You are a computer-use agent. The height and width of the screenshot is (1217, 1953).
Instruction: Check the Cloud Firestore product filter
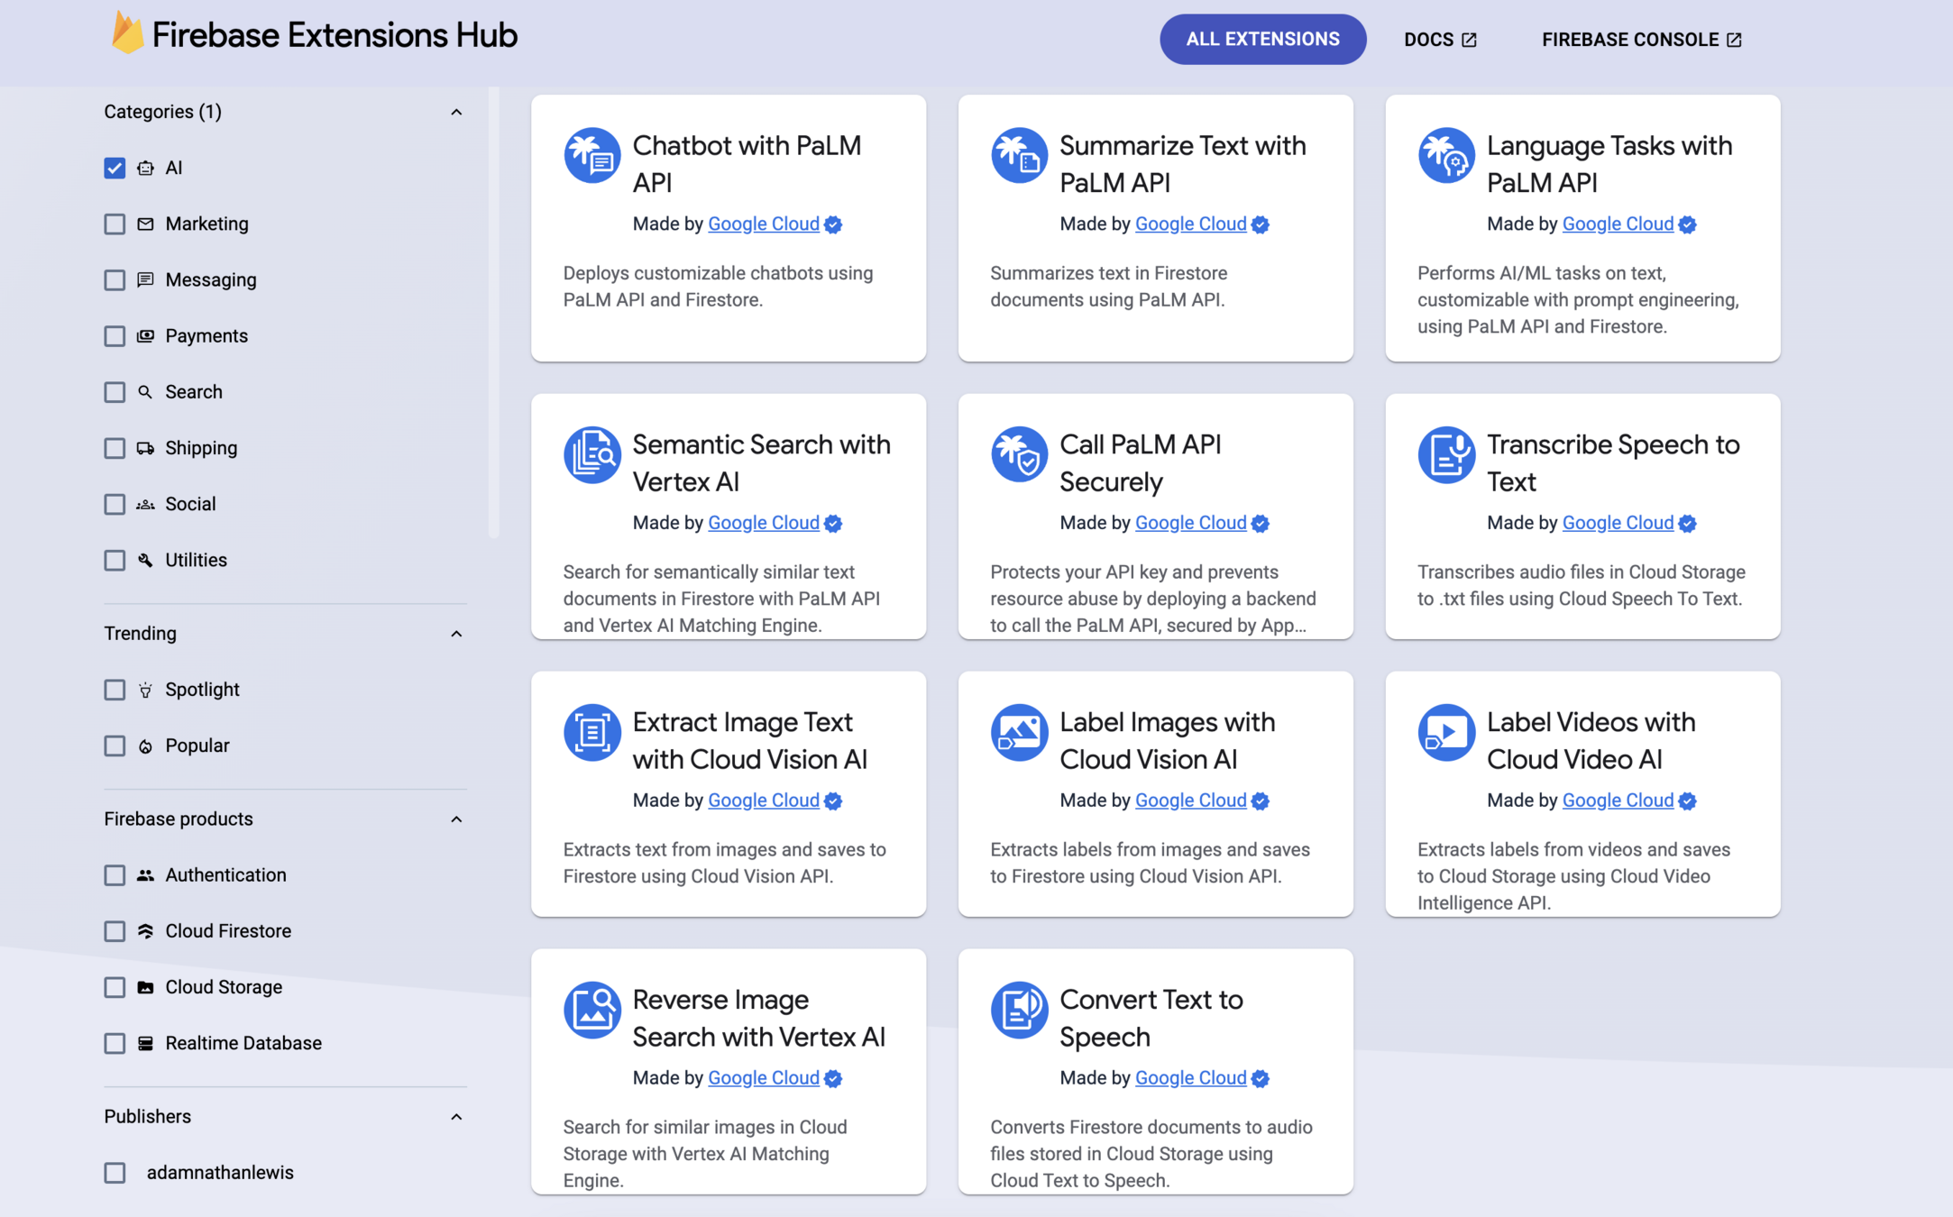[115, 931]
